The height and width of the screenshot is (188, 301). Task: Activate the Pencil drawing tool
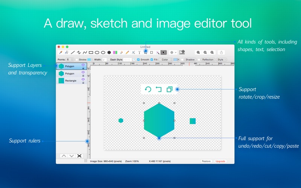[127, 52]
